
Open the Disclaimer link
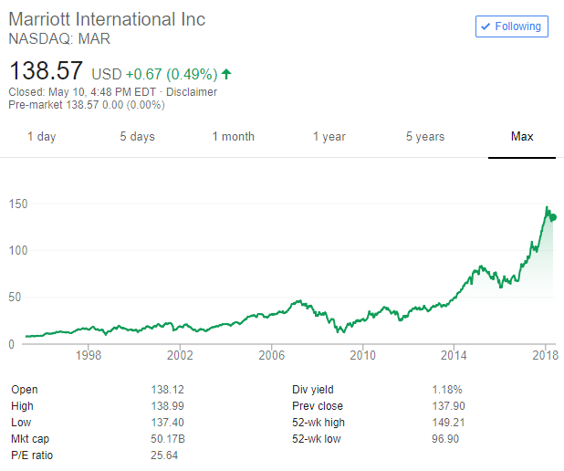click(193, 91)
